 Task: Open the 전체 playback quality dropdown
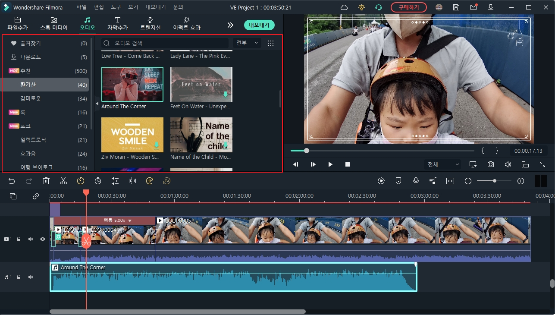pyautogui.click(x=442, y=164)
